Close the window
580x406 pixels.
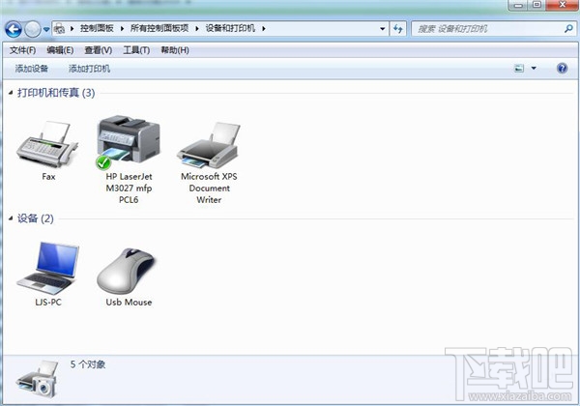(x=563, y=5)
